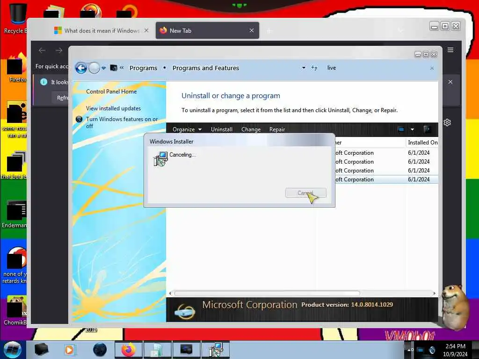
Task: Sort by Installed On column header
Action: click(422, 143)
